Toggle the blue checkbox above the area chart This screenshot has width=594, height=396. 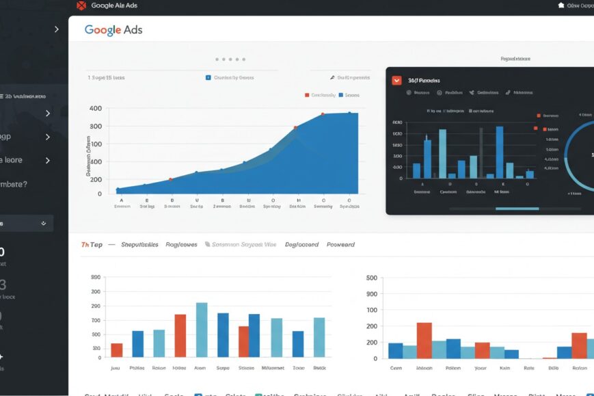[208, 77]
